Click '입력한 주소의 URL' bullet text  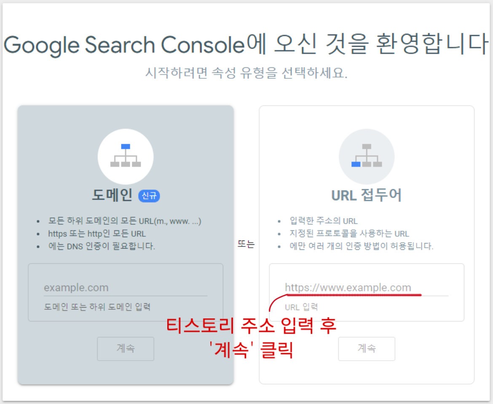click(x=324, y=221)
